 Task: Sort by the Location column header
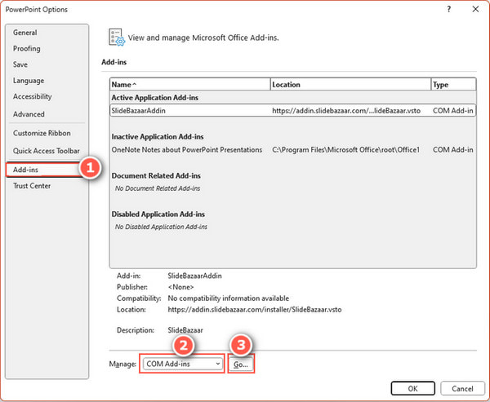350,85
